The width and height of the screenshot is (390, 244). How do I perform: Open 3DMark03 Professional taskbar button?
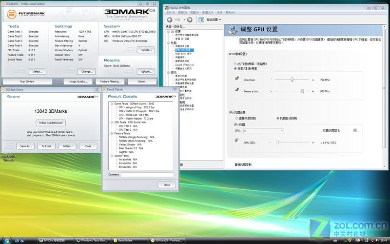(x=167, y=241)
